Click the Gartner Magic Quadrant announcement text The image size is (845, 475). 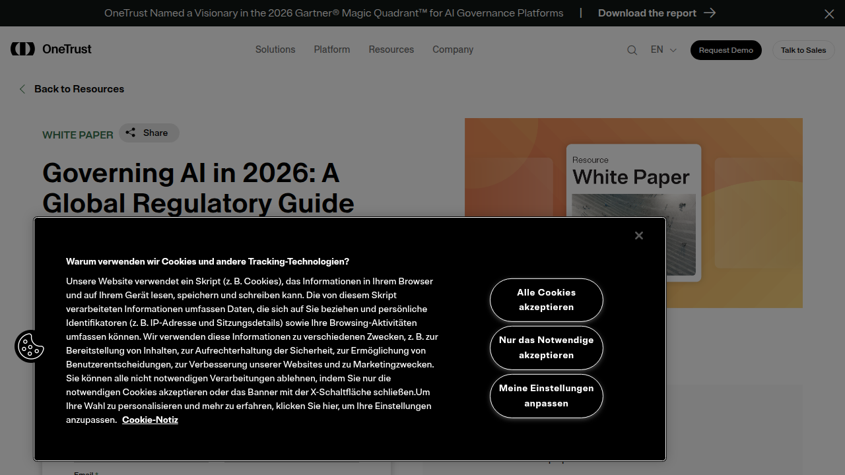tap(334, 13)
